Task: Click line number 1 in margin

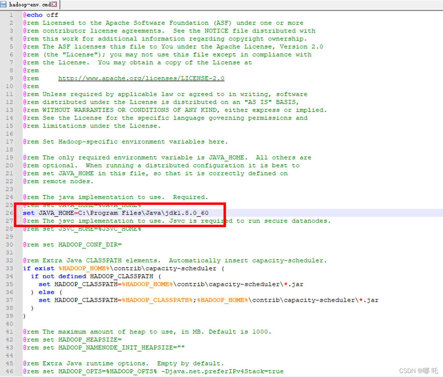Action: click(11, 15)
